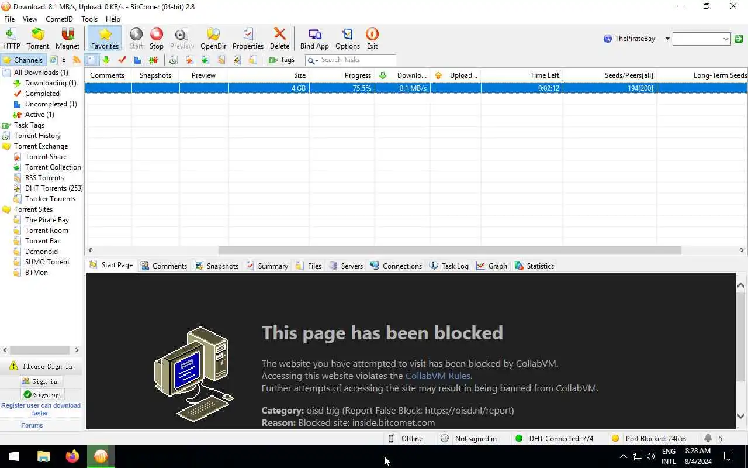Click the orange RSS feed icon

[x=77, y=60]
